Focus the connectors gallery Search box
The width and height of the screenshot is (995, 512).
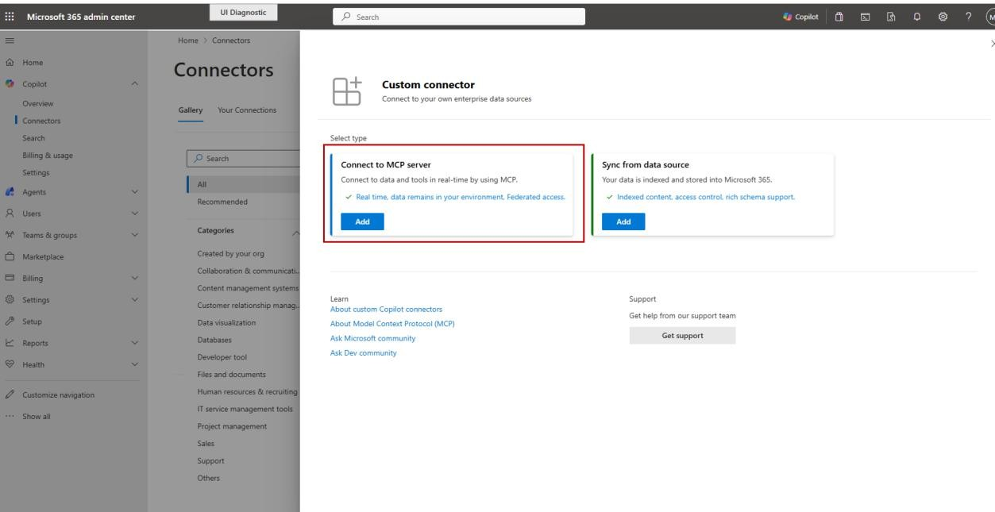tap(241, 158)
